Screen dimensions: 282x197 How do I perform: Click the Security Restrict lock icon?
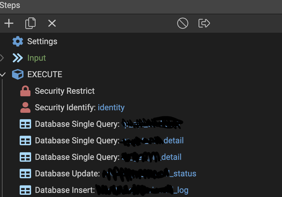click(x=25, y=91)
